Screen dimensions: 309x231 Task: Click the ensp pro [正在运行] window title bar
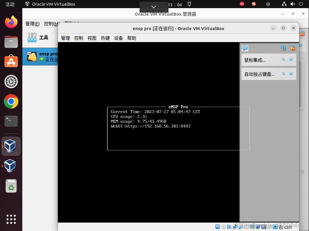tap(178, 29)
